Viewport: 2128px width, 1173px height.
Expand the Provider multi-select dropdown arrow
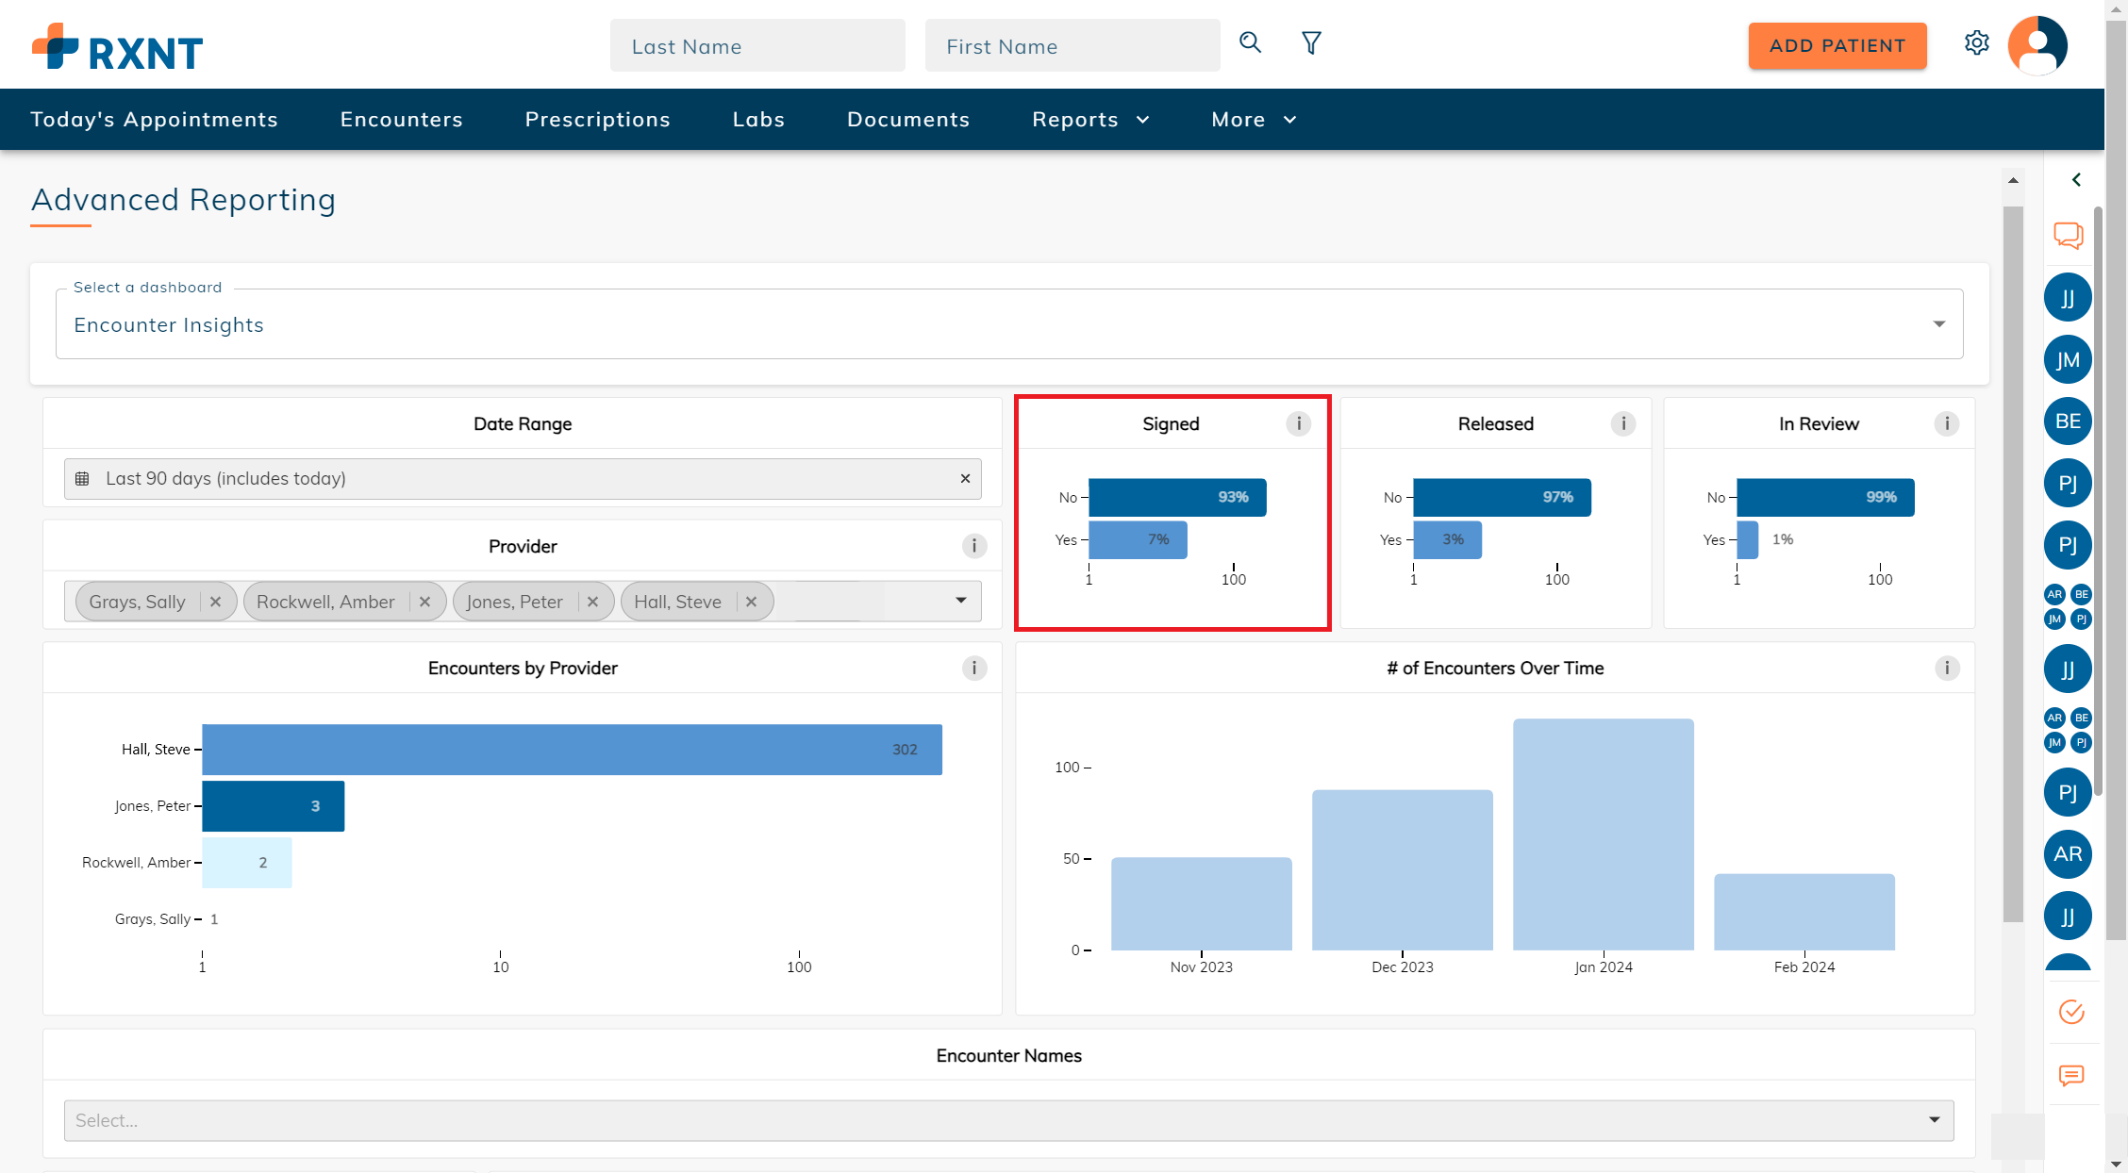pos(961,601)
